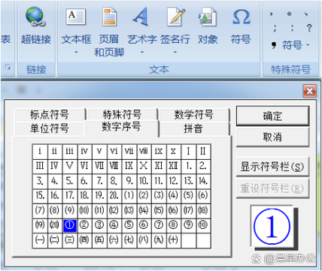
Task: Select uppercase Roman numeral Ⅸ
Action: point(129,166)
